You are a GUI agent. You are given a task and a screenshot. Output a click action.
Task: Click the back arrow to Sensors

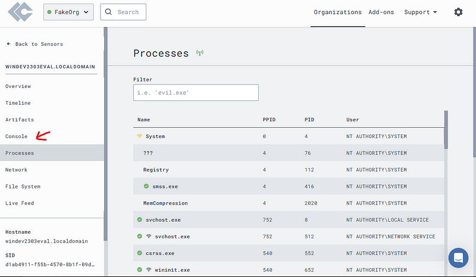[9, 43]
